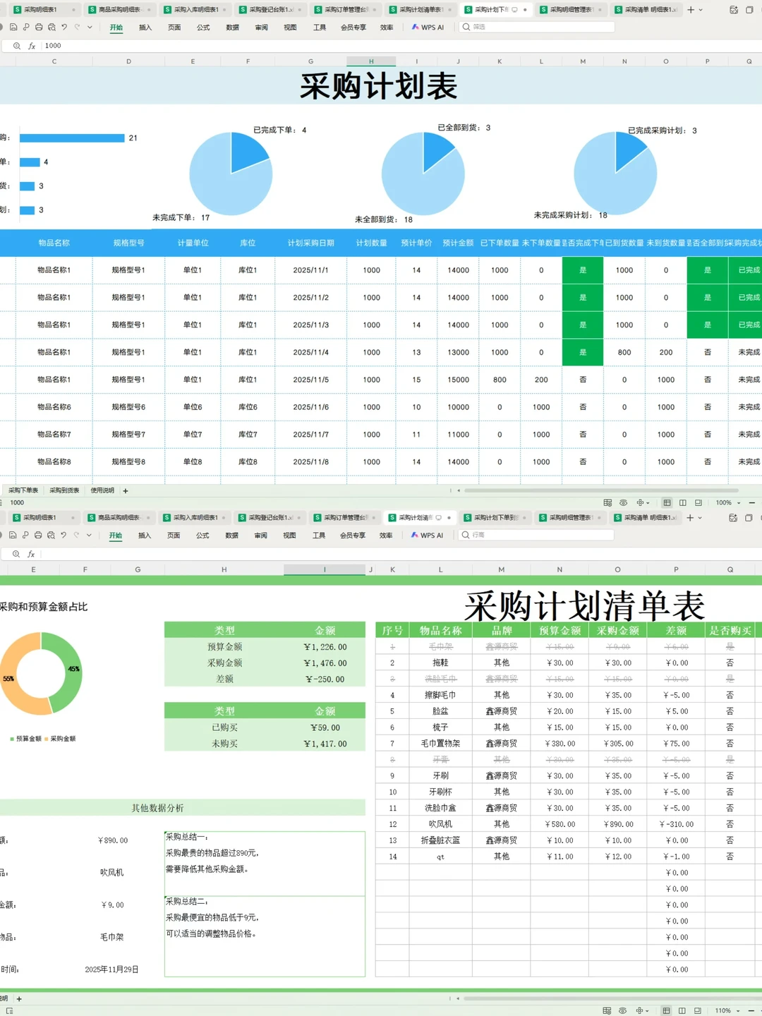This screenshot has width=762, height=1016.
Task: Toggle Page Break Preview in the status bar
Action: (x=698, y=502)
